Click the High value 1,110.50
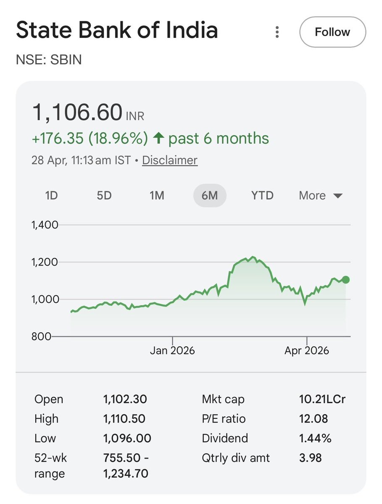 (124, 419)
